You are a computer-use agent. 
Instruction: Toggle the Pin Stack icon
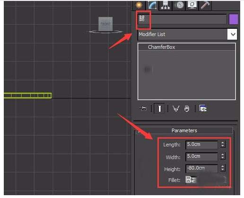click(143, 108)
